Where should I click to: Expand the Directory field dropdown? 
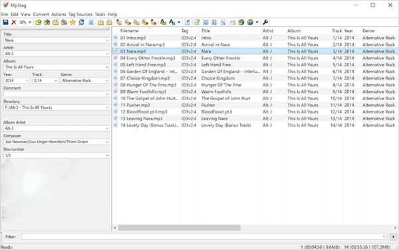tap(107, 107)
